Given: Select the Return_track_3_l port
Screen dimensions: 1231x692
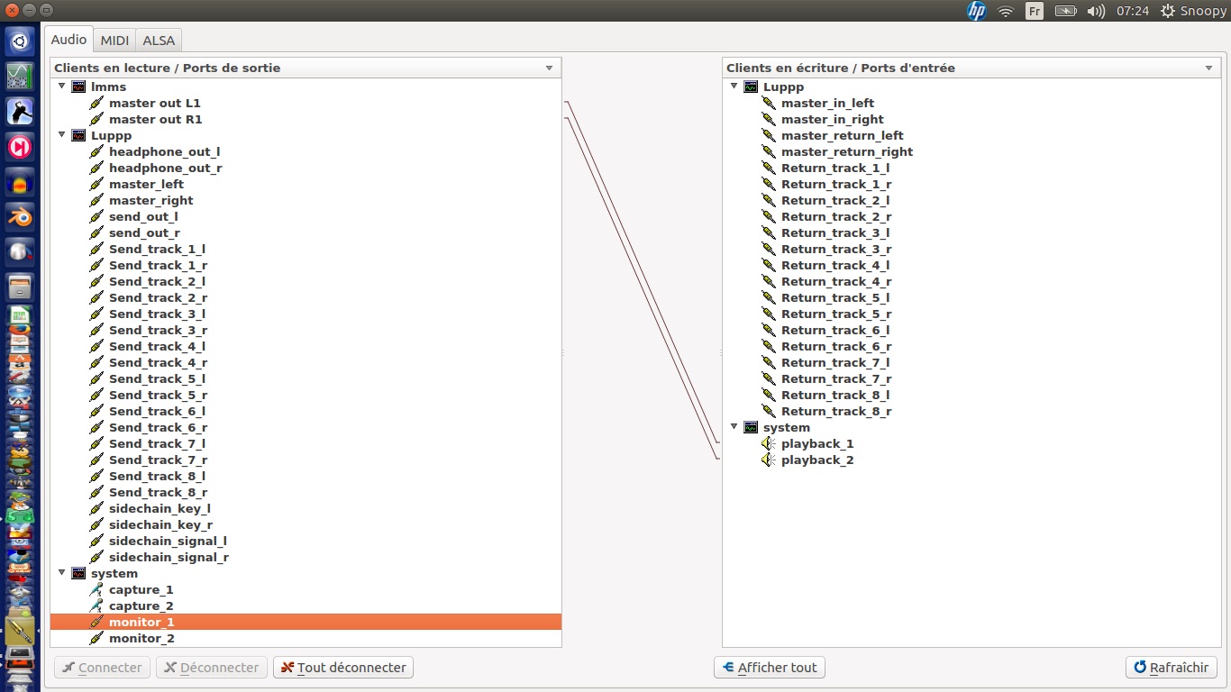Looking at the screenshot, I should tap(835, 232).
